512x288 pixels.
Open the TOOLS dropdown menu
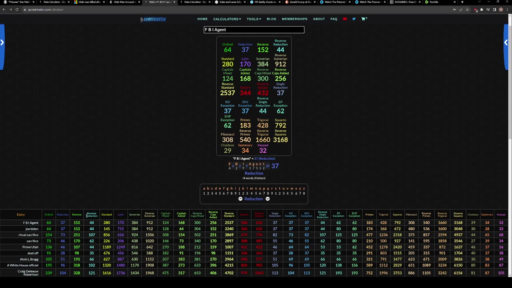click(254, 19)
